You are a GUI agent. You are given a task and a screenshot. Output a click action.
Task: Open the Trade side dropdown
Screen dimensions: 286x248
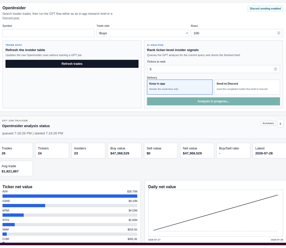143,33
